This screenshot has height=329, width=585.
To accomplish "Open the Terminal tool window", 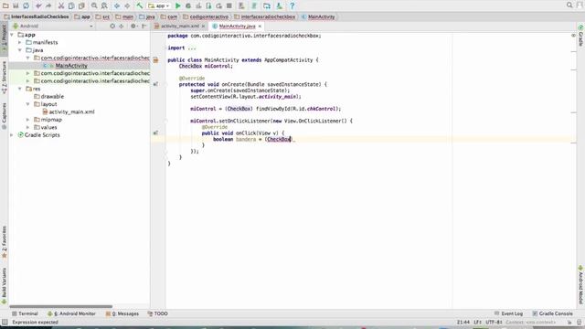I will coord(25,313).
